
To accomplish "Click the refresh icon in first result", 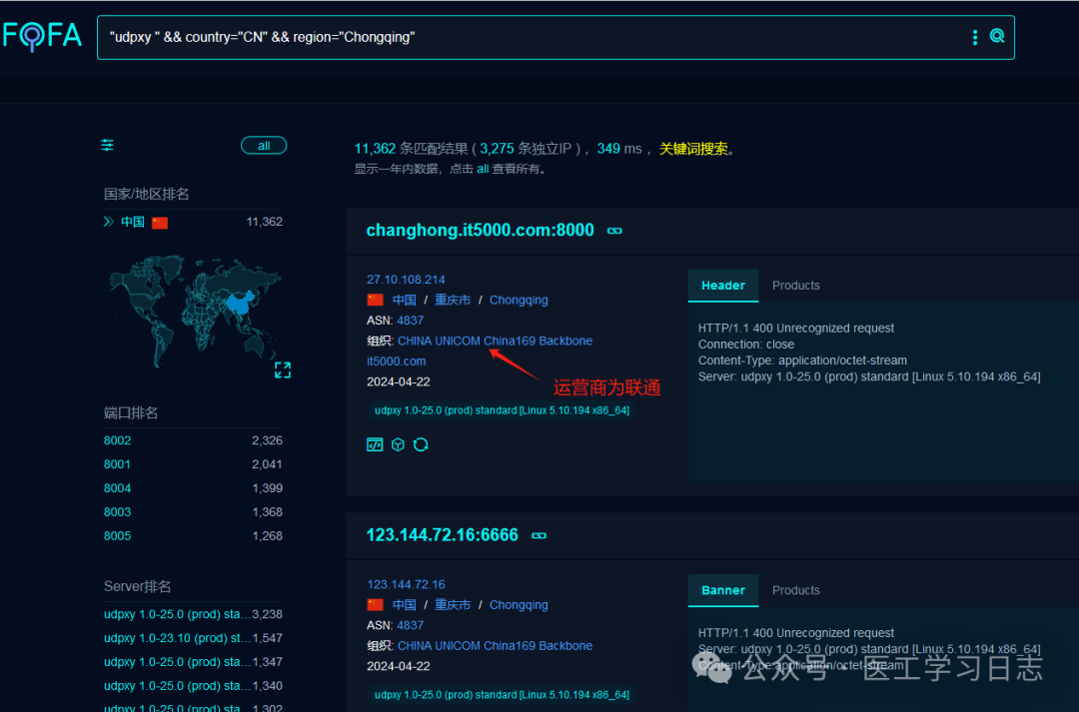I will [x=421, y=444].
